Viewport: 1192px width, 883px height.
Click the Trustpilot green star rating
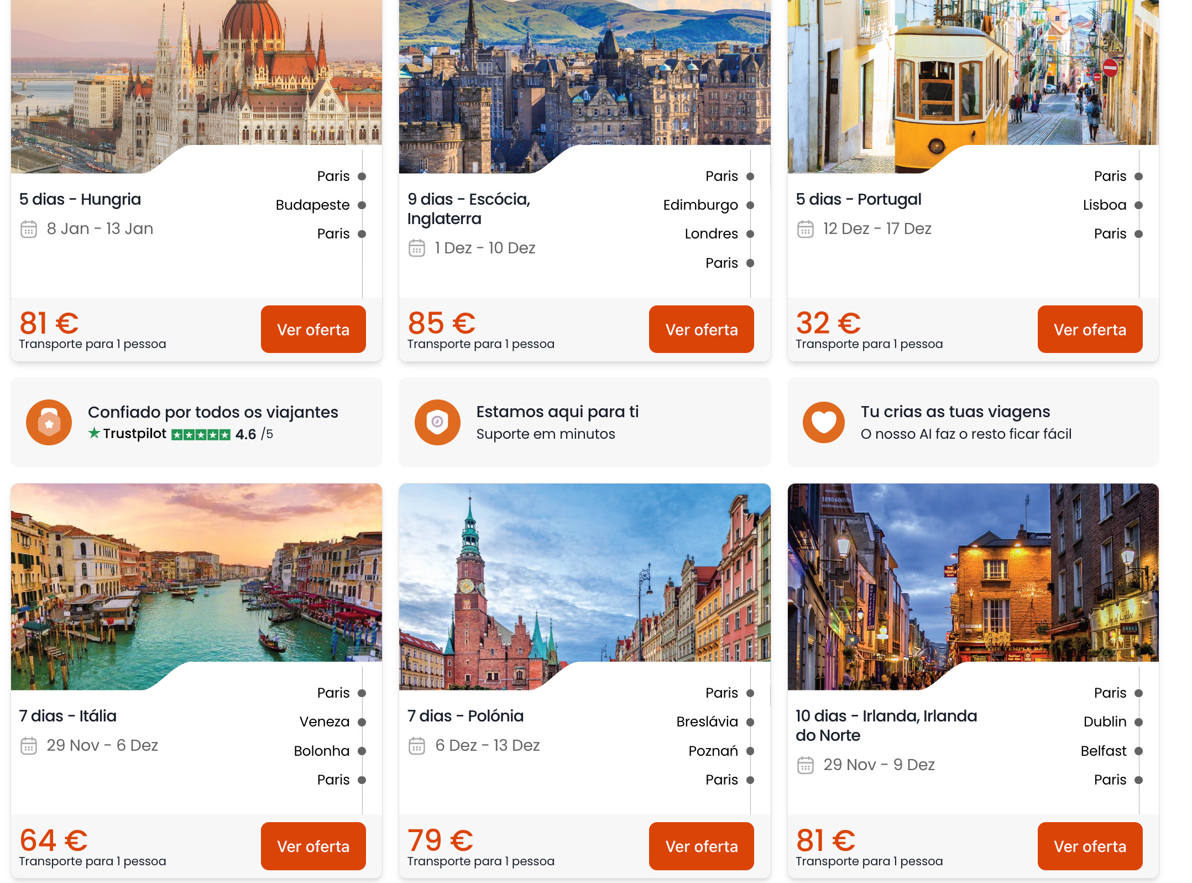pos(201,435)
